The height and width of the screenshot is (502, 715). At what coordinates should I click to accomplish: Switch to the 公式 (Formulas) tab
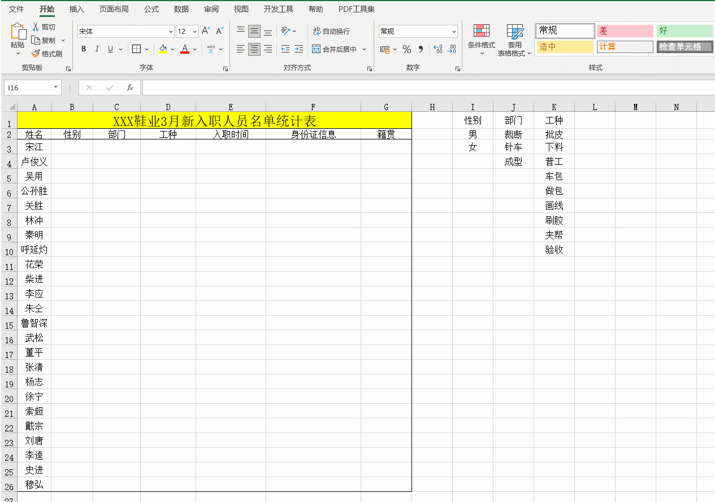pyautogui.click(x=151, y=9)
